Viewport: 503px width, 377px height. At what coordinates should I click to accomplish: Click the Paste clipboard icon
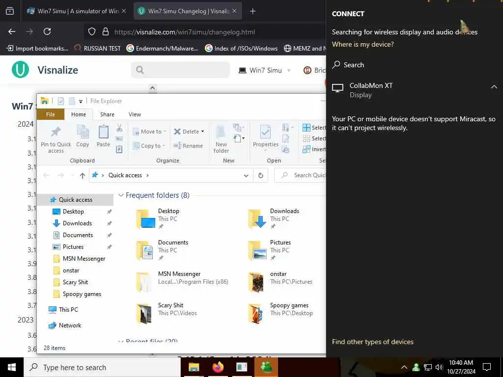coord(103,132)
